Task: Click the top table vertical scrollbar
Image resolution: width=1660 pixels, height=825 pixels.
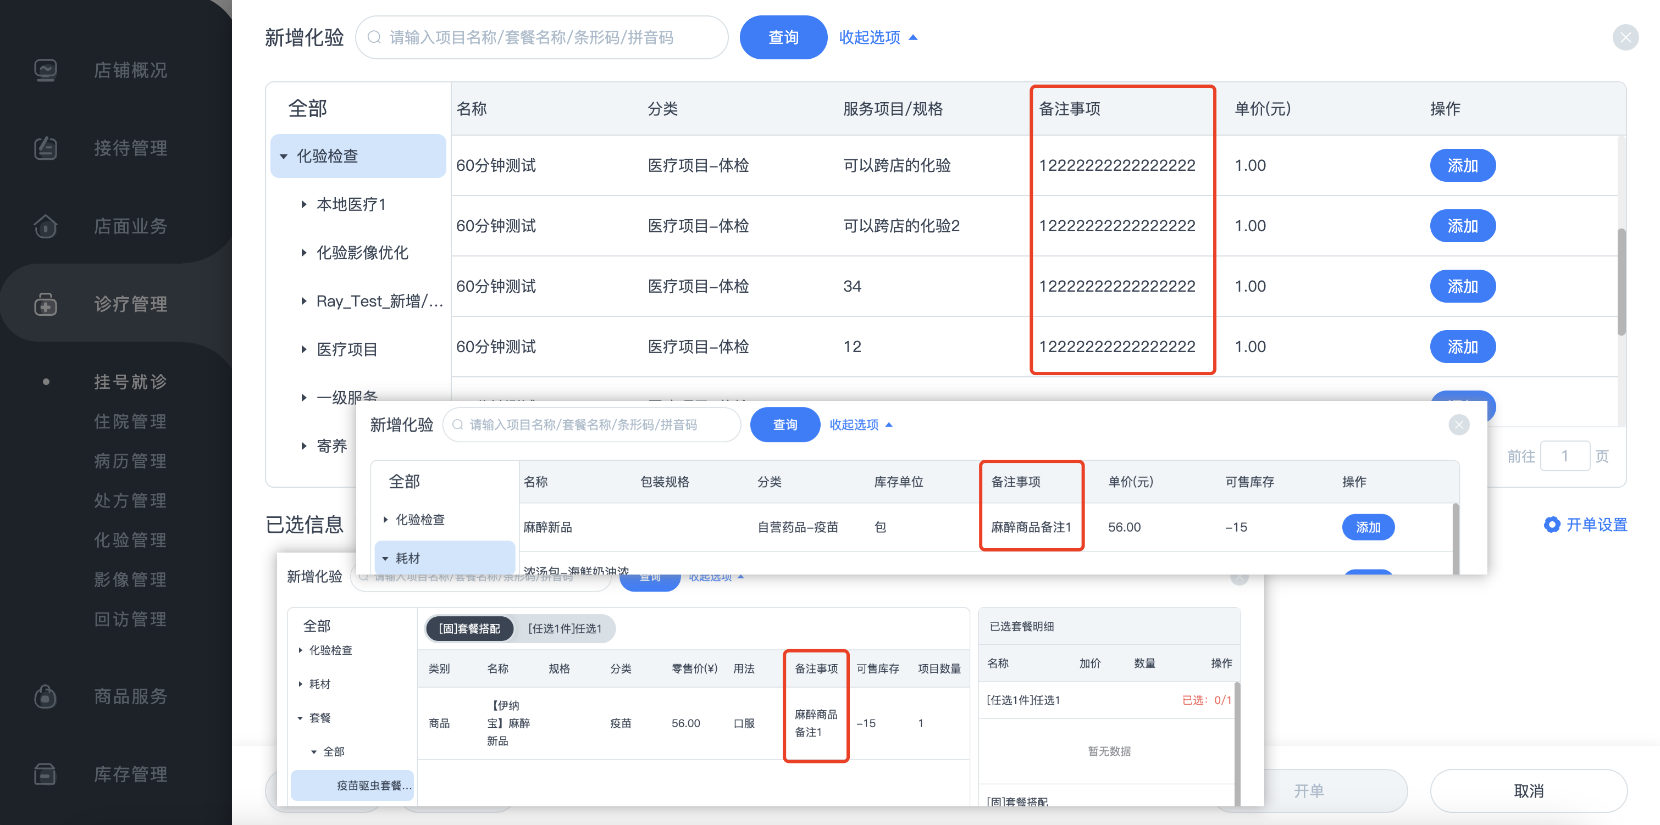Action: coord(1622,281)
